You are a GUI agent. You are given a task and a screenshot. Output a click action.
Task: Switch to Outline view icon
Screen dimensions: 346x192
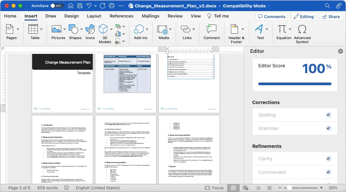(258, 188)
